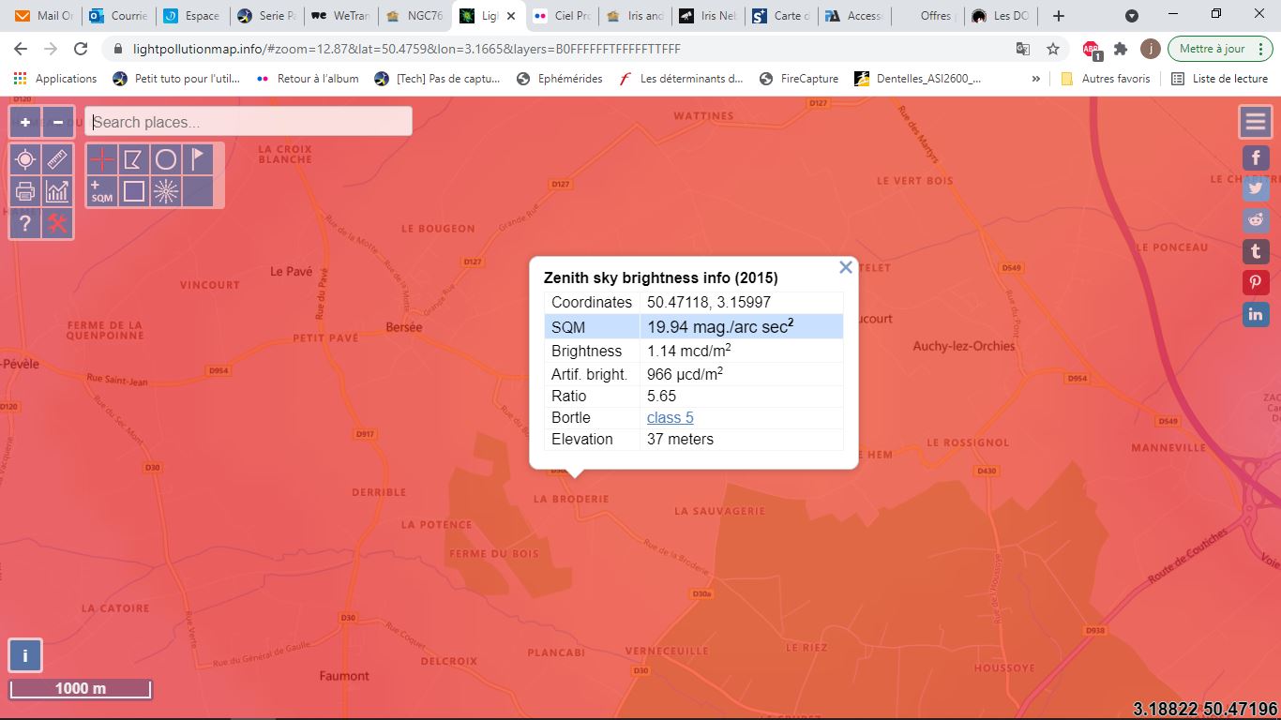This screenshot has height=720, width=1281.
Task: Switch to the WeTransfer browser tab
Action: coord(339,16)
